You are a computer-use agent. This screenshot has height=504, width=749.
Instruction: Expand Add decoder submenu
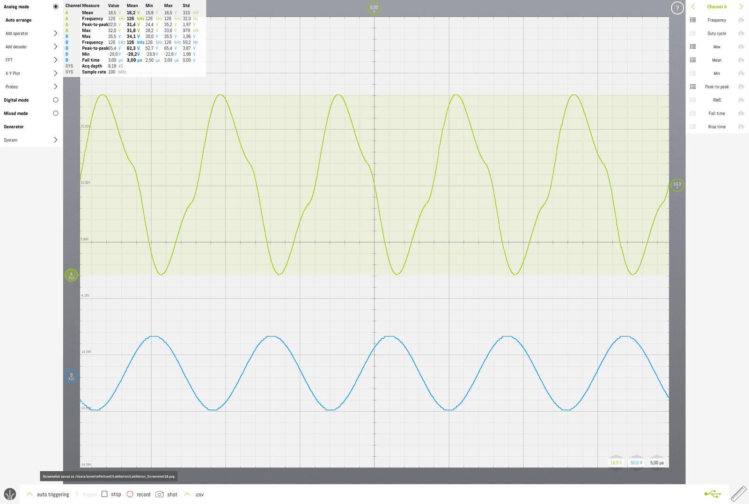pos(56,47)
